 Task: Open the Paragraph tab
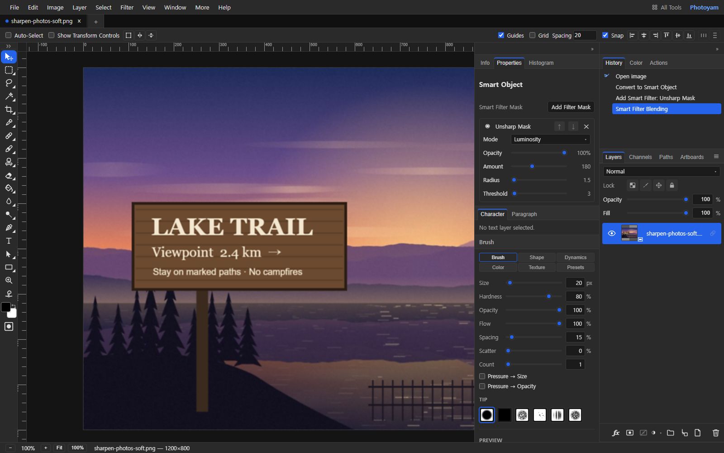[524, 214]
